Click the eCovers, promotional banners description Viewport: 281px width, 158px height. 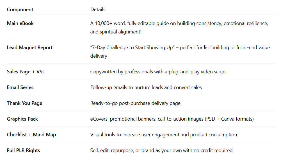172,119
